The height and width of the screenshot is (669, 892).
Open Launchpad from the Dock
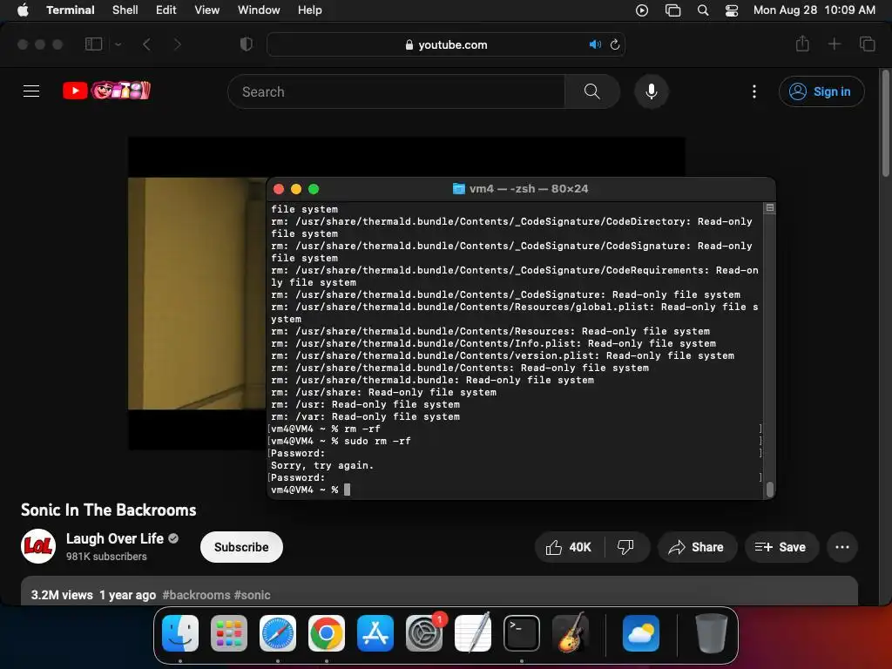point(229,633)
